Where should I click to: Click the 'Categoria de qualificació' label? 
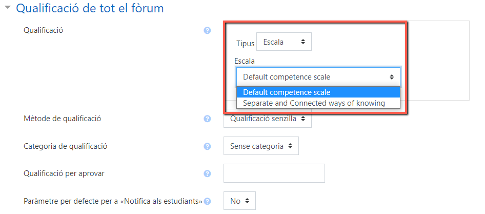[x=66, y=146]
